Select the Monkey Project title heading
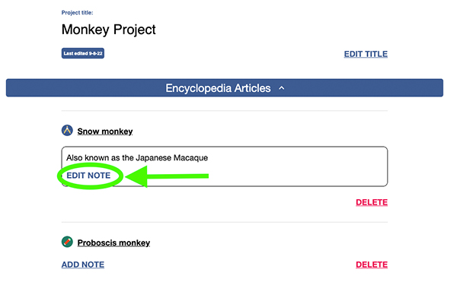This screenshot has height=282, width=457. (109, 30)
